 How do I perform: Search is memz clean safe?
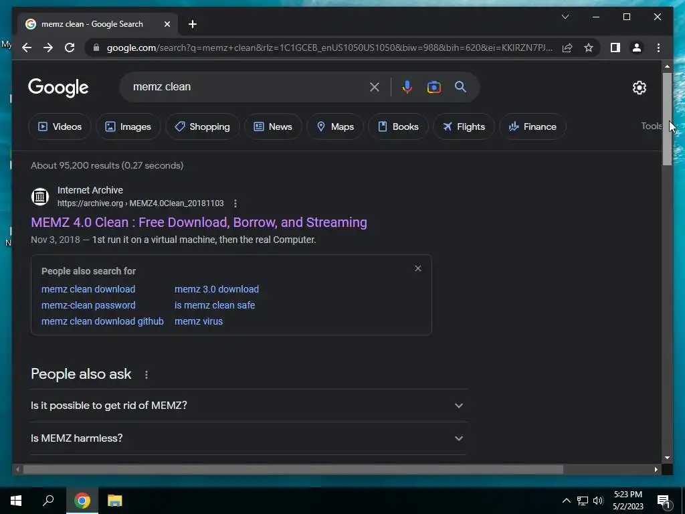point(215,305)
